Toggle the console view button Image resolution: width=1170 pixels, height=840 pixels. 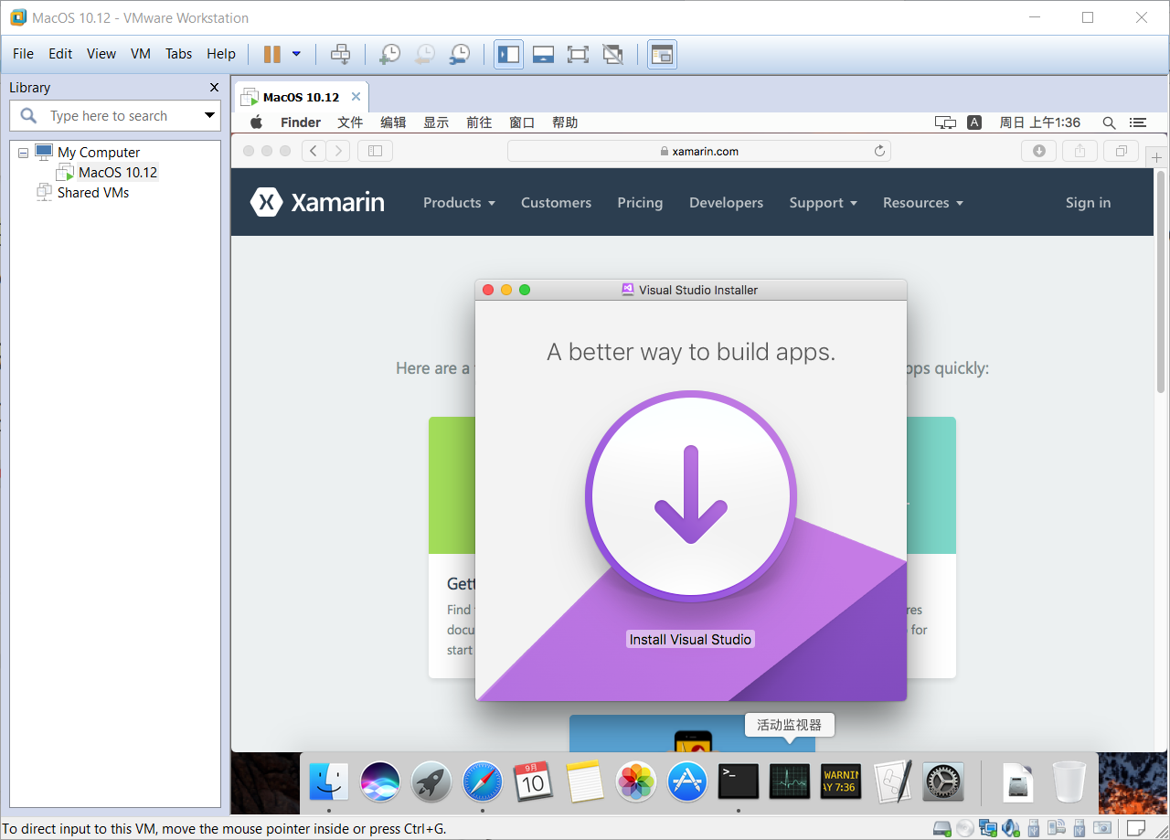(662, 54)
